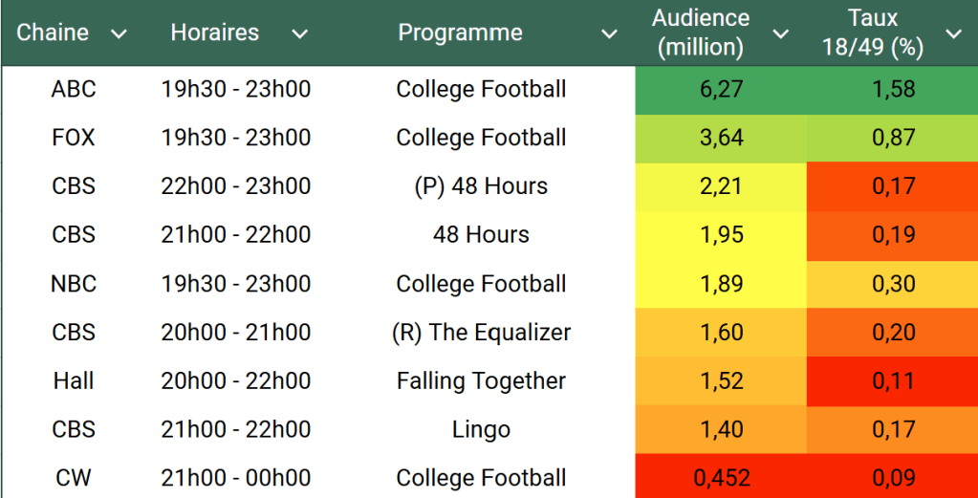This screenshot has height=498, width=978.
Task: Open the Taux 18/49 (%) column chevron
Action: tap(953, 34)
